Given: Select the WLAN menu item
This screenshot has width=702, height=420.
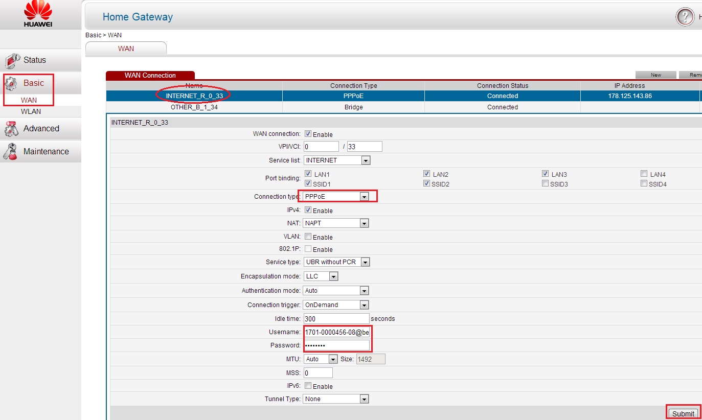Looking at the screenshot, I should 31,111.
